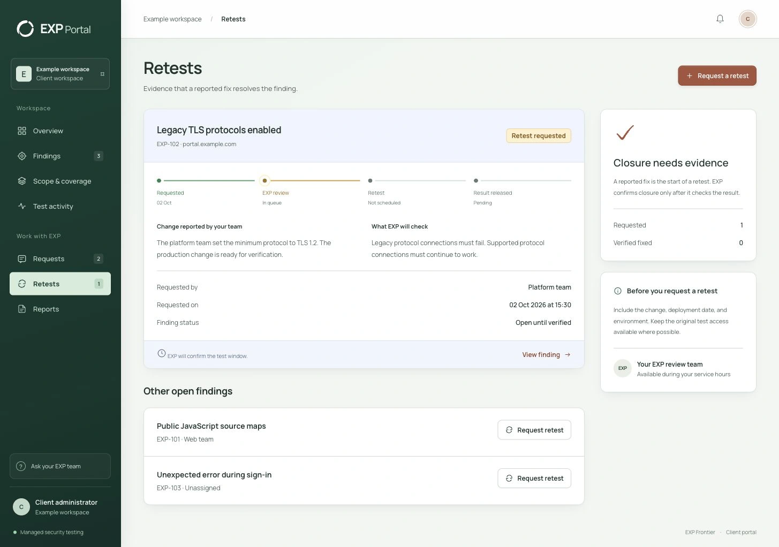Screen dimensions: 779x547
Task: Click the Retests count badge 1
Action: click(99, 284)
